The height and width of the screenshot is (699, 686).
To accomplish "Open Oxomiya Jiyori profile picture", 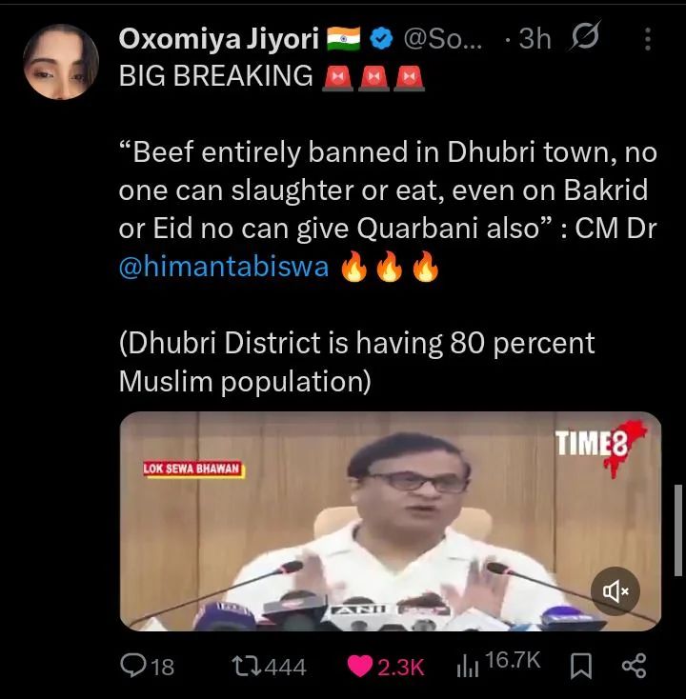I will click(61, 62).
